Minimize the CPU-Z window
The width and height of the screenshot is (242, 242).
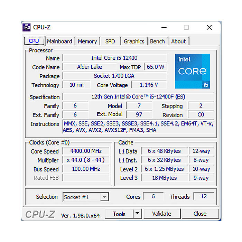tap(164, 28)
